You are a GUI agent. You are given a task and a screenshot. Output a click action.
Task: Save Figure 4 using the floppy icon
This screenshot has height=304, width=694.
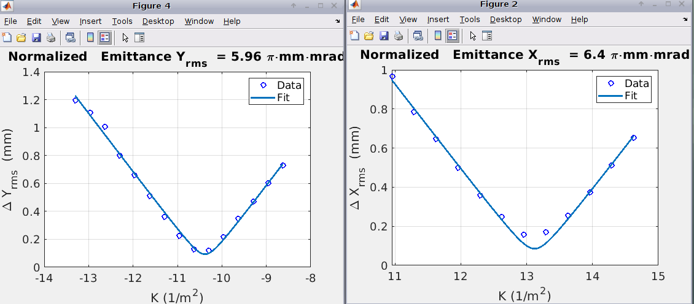[x=36, y=37]
